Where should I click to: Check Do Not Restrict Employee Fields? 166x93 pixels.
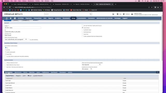click(x=82, y=25)
